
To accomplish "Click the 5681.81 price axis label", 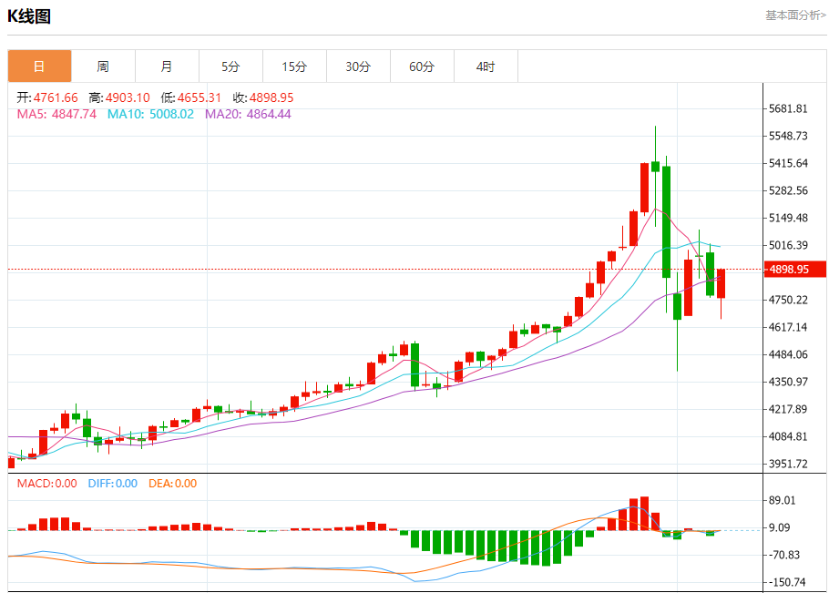I will [x=789, y=109].
